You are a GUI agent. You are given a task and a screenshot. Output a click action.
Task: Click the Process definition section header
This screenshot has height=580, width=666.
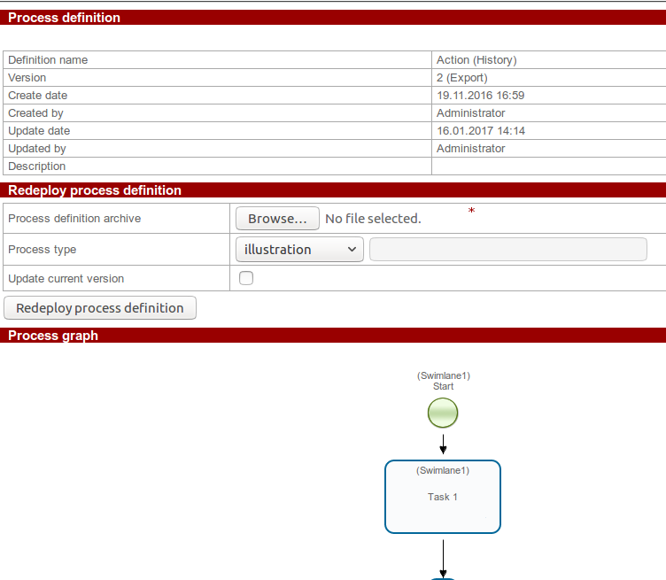point(65,18)
